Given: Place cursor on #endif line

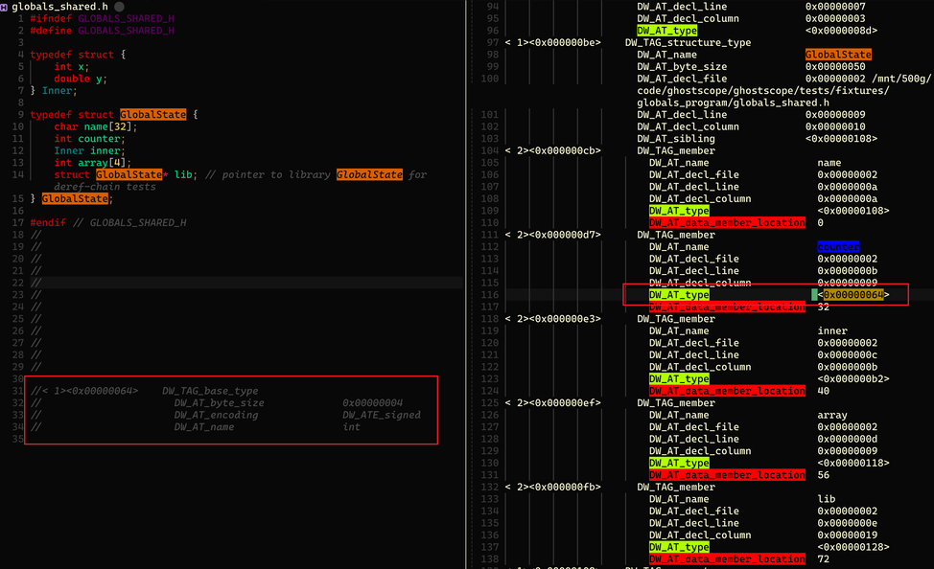Looking at the screenshot, I should tap(107, 223).
